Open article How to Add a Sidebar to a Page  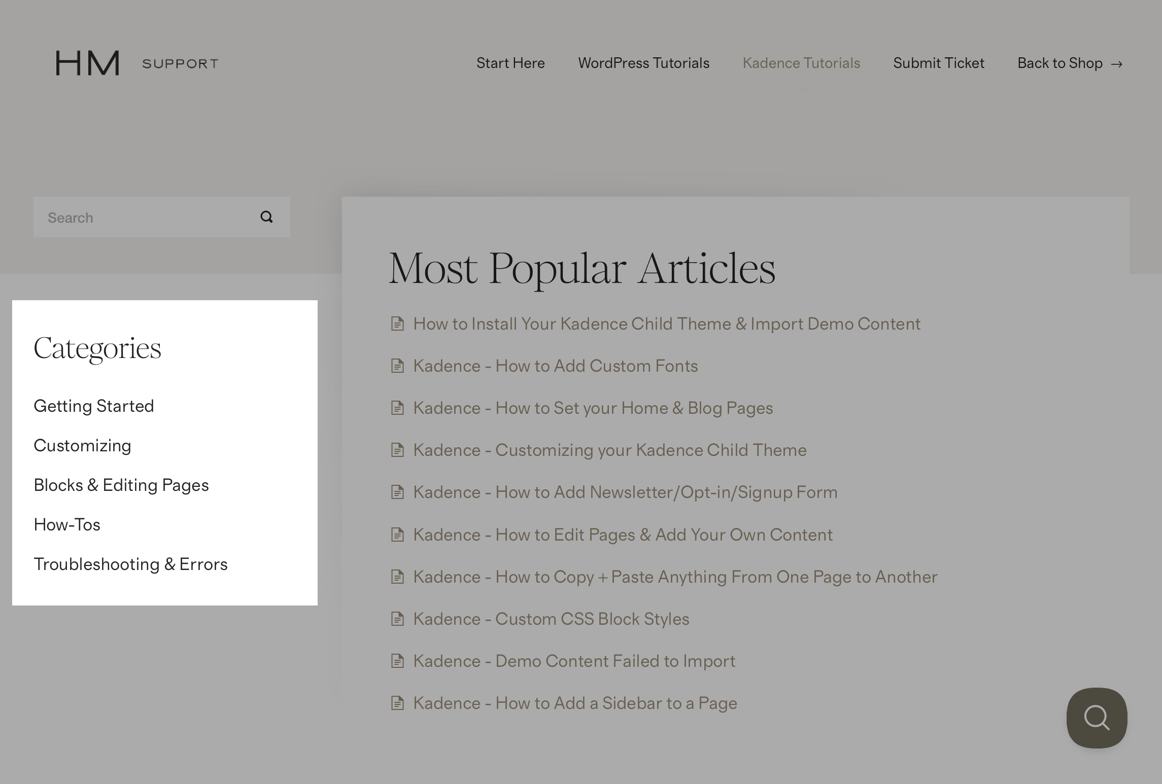[x=575, y=703]
